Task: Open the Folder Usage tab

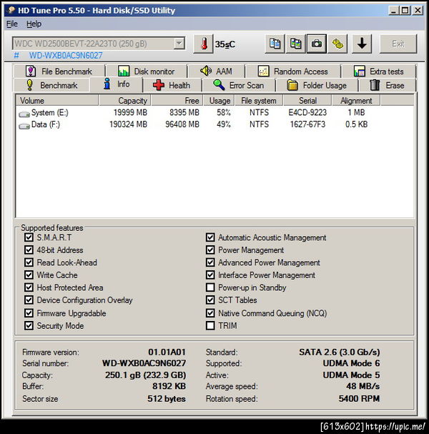Action: pos(317,85)
